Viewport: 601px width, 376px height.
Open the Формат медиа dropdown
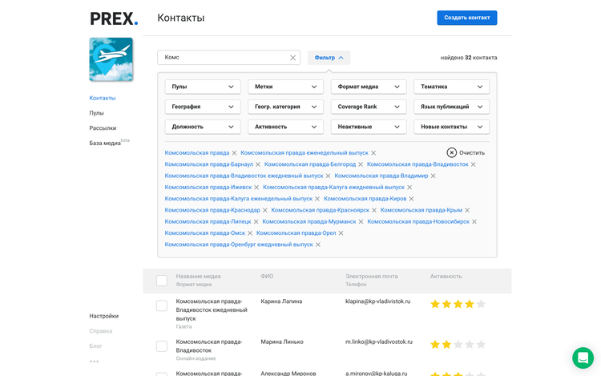tap(369, 87)
